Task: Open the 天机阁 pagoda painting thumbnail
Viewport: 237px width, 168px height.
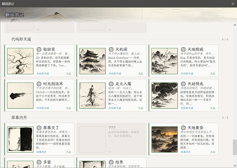Action: pos(92,61)
